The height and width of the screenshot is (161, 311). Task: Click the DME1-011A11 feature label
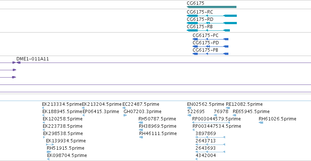tap(33, 59)
